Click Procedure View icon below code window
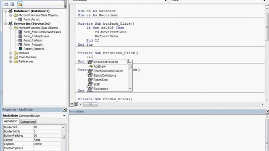Screen dimensions: 269x151 (x=72, y=104)
